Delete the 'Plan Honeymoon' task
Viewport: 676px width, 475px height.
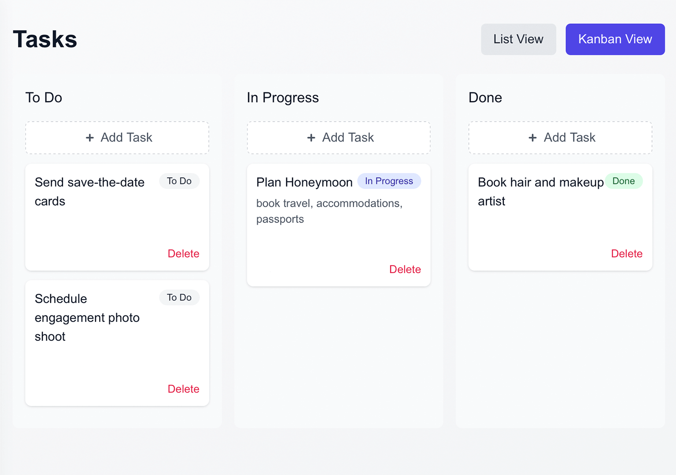[405, 269]
